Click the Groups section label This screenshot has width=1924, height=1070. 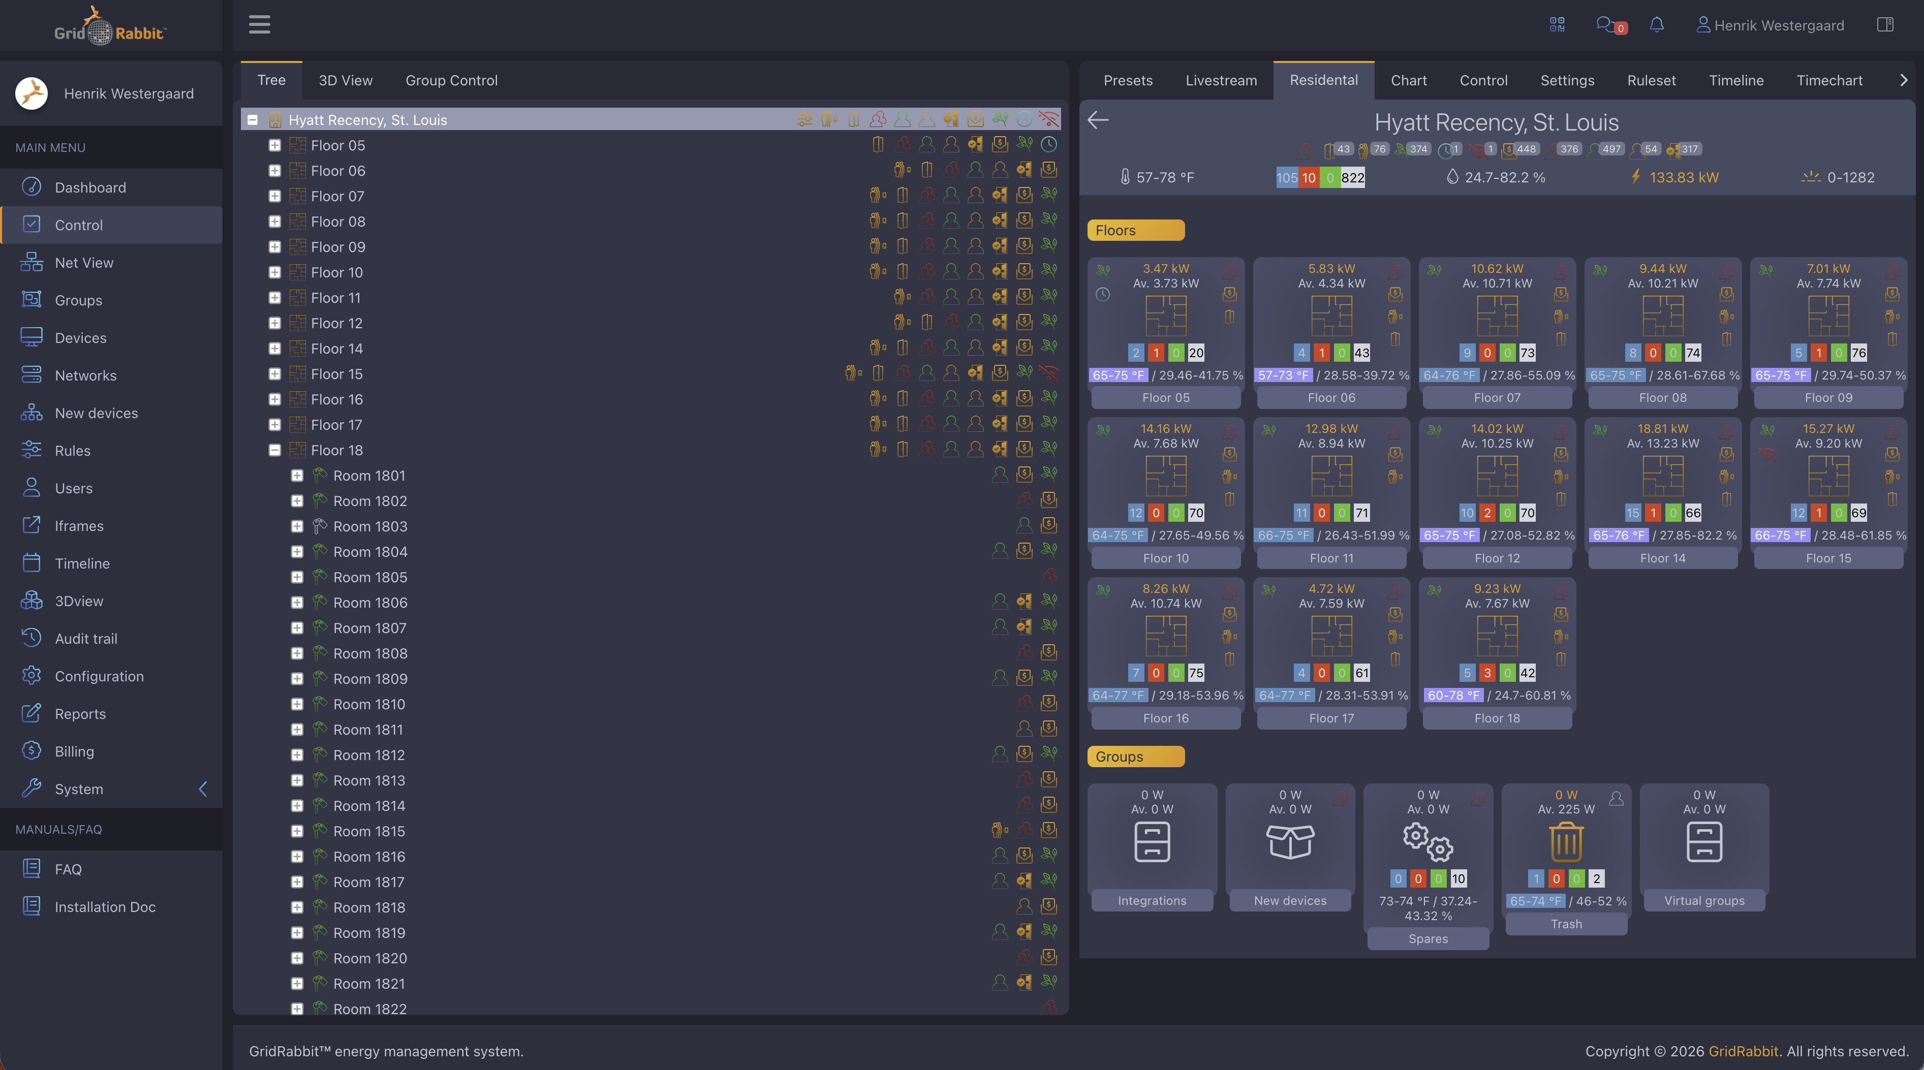1135,757
